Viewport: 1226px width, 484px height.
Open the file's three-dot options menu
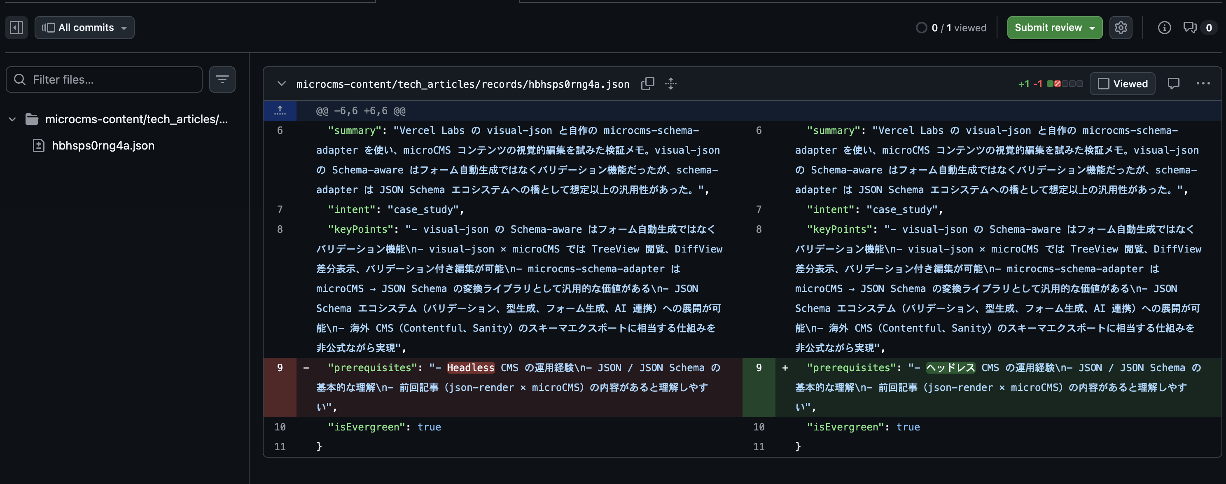(x=1203, y=84)
